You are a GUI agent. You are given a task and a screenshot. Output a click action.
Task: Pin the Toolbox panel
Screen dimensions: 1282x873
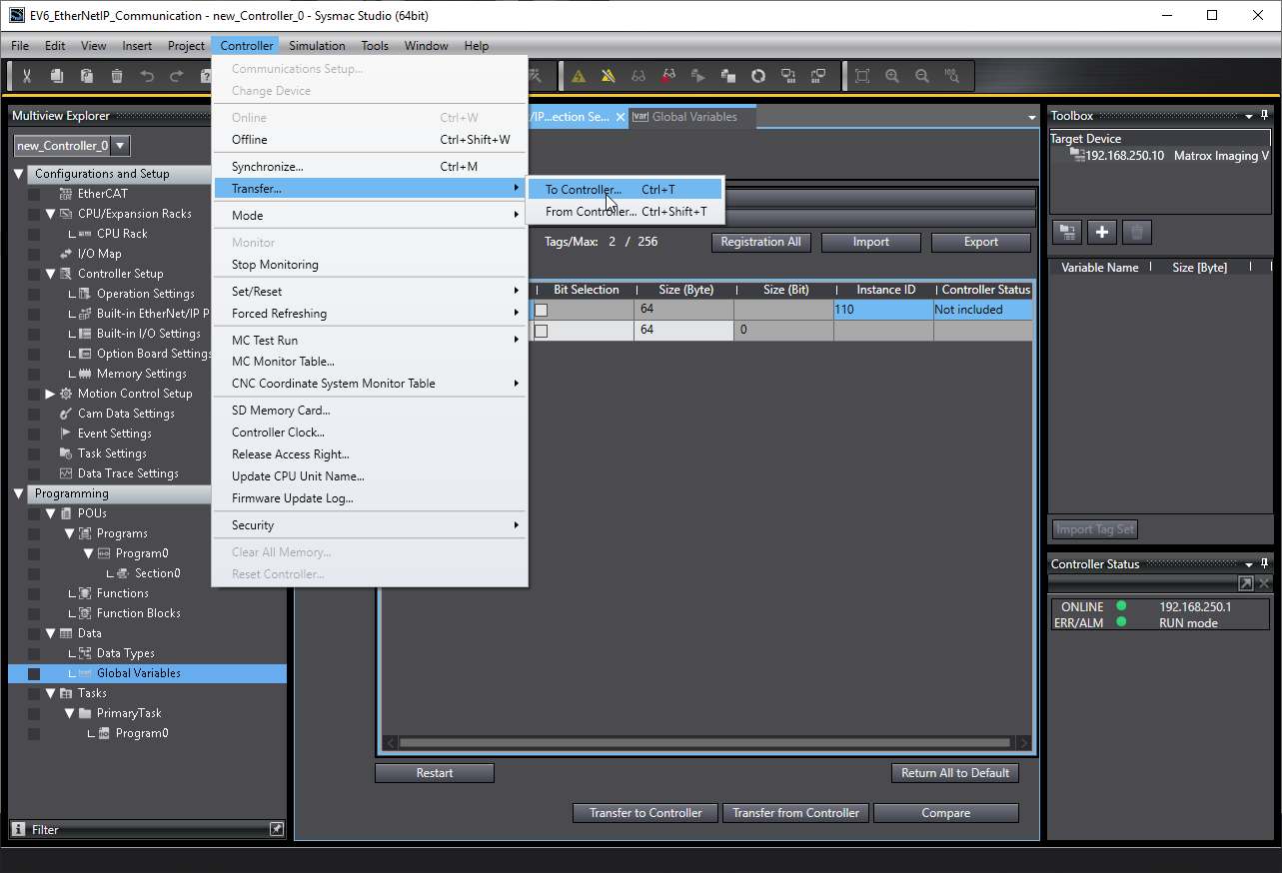pos(1265,116)
